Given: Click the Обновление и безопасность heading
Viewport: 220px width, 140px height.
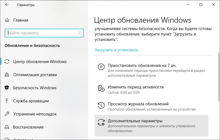Looking at the screenshot, I should [32, 46].
